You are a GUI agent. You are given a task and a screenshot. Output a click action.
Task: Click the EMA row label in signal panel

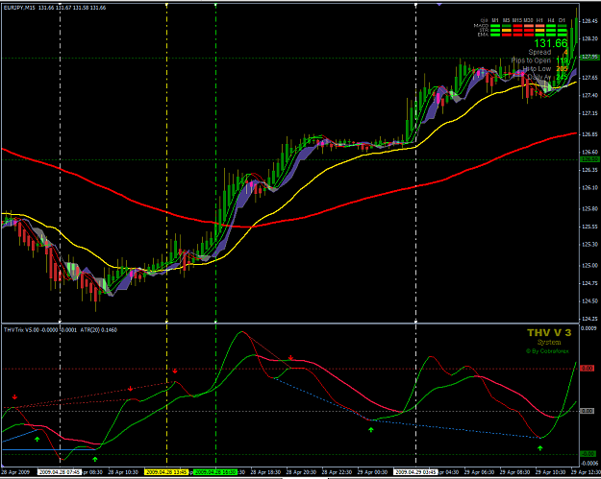483,35
